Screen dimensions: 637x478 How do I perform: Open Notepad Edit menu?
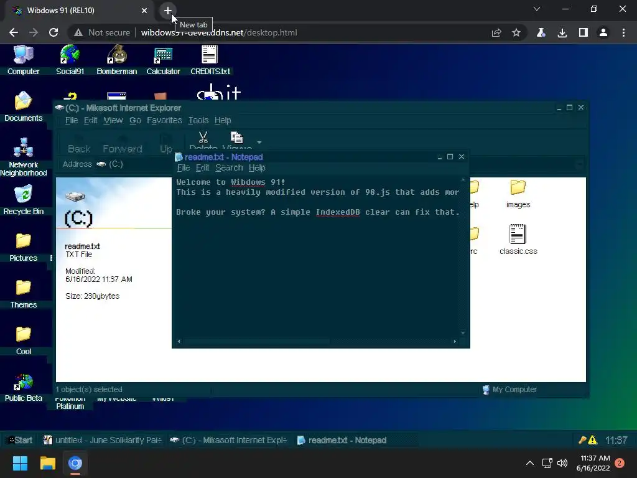(x=202, y=167)
